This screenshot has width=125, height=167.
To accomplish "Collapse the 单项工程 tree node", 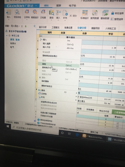I will click(7, 35).
